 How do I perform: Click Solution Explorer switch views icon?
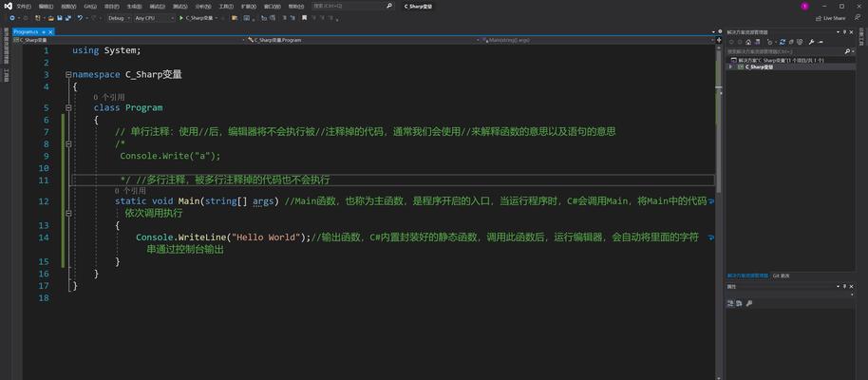[x=757, y=42]
